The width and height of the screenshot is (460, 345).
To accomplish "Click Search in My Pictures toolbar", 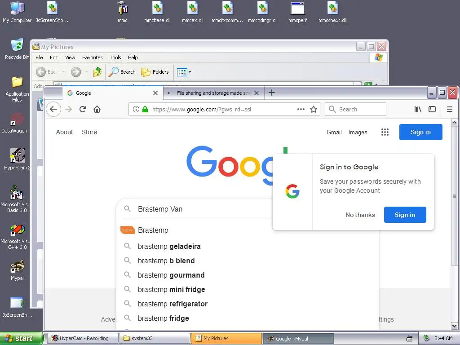I will [122, 72].
